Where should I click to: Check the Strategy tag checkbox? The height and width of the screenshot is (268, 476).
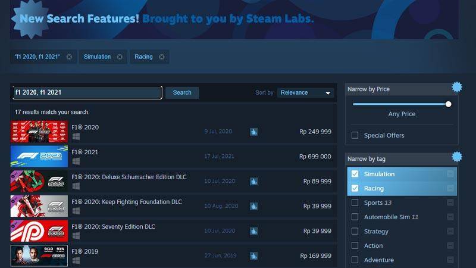pos(355,231)
